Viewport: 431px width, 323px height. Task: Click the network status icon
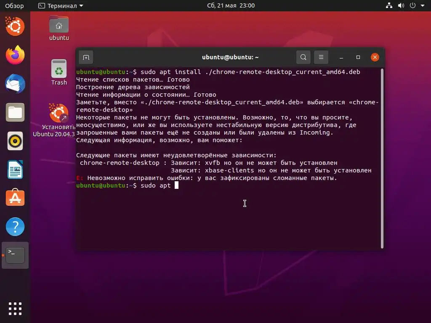pos(389,5)
